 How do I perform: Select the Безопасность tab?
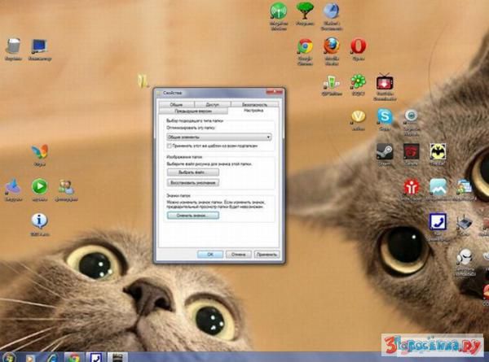(x=253, y=105)
